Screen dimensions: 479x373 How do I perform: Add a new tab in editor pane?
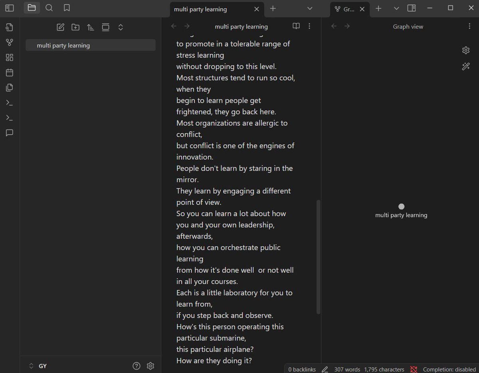pos(273,8)
